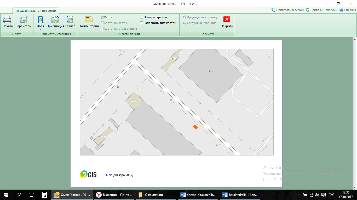This screenshot has height=200, width=357.
Task: Click Привязать телефон phone icon
Action: [273, 10]
